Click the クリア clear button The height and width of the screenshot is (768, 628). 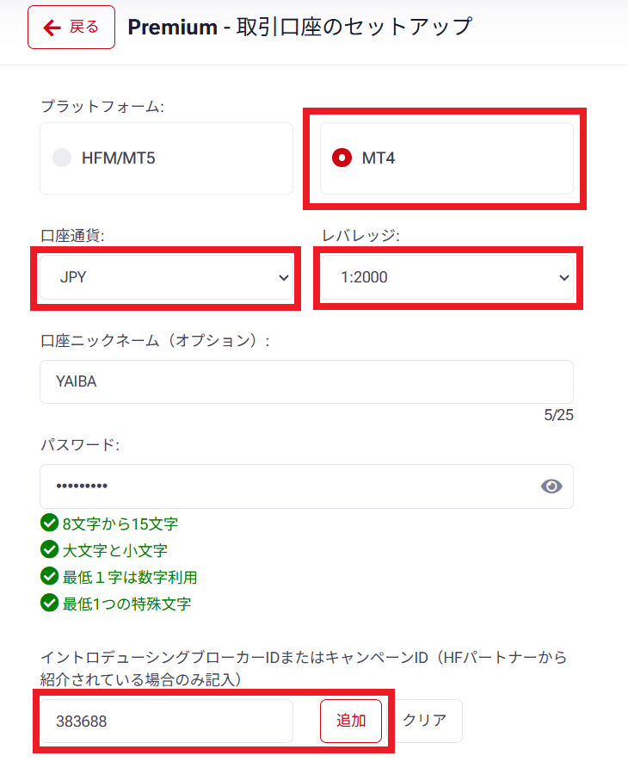coord(425,721)
